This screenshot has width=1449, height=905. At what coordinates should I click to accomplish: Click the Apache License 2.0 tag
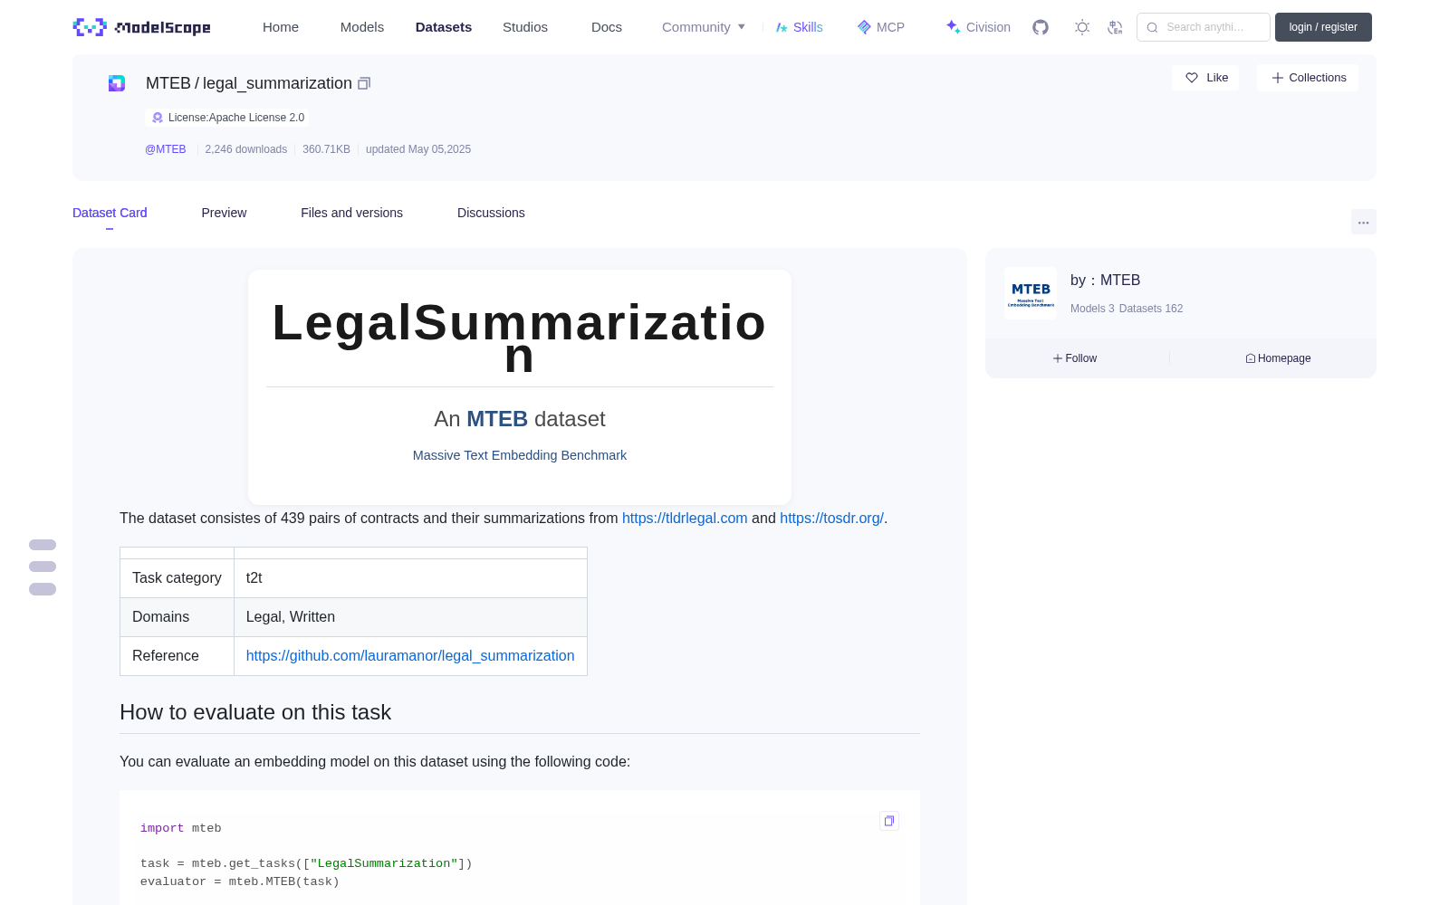point(227,118)
